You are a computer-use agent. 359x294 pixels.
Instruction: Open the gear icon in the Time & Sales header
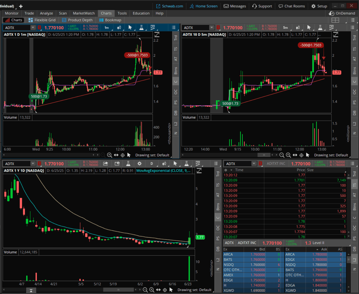(x=226, y=170)
